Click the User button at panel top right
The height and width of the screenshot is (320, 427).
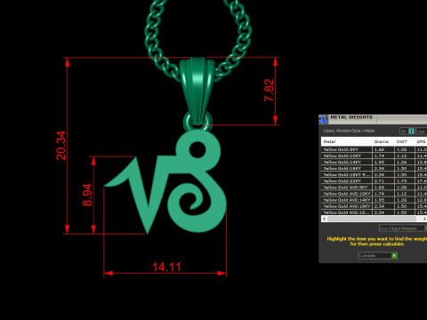(x=421, y=131)
